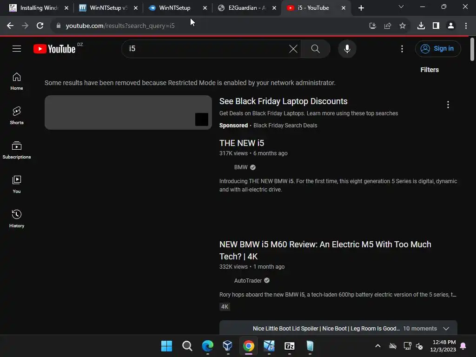Show hidden system tray icons
476x357 pixels.
(377, 346)
